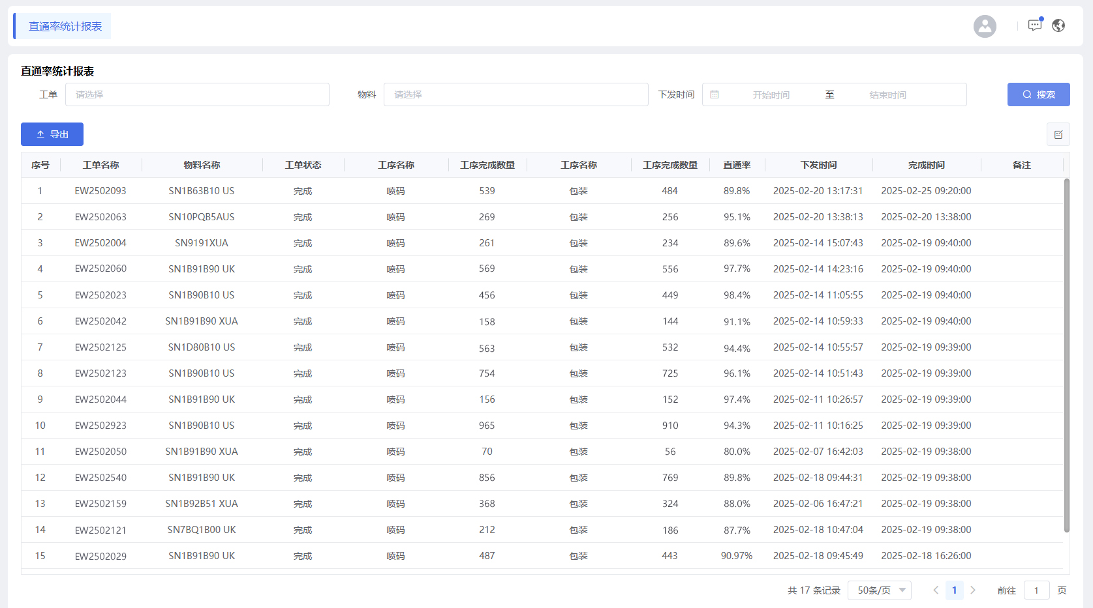Click the 工单状态 column header
The height and width of the screenshot is (608, 1093).
[x=303, y=165]
